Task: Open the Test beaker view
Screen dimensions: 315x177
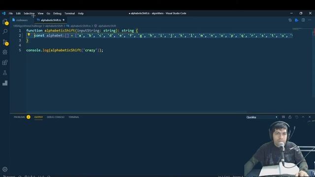Action: (5, 73)
